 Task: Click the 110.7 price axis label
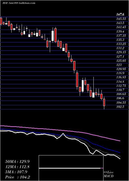120,90
